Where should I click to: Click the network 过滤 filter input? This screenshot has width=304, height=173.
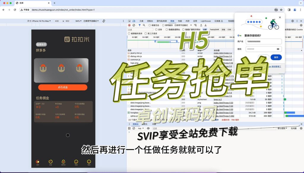click(140, 30)
